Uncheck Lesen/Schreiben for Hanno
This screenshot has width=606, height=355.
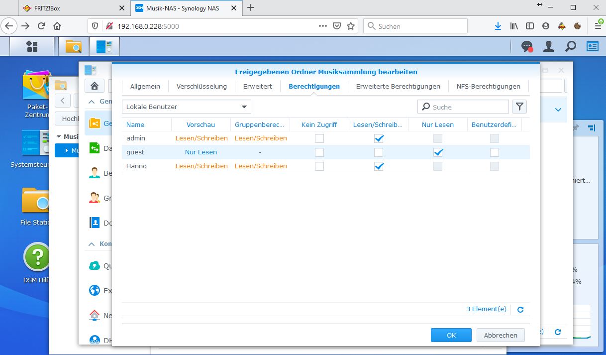[379, 166]
